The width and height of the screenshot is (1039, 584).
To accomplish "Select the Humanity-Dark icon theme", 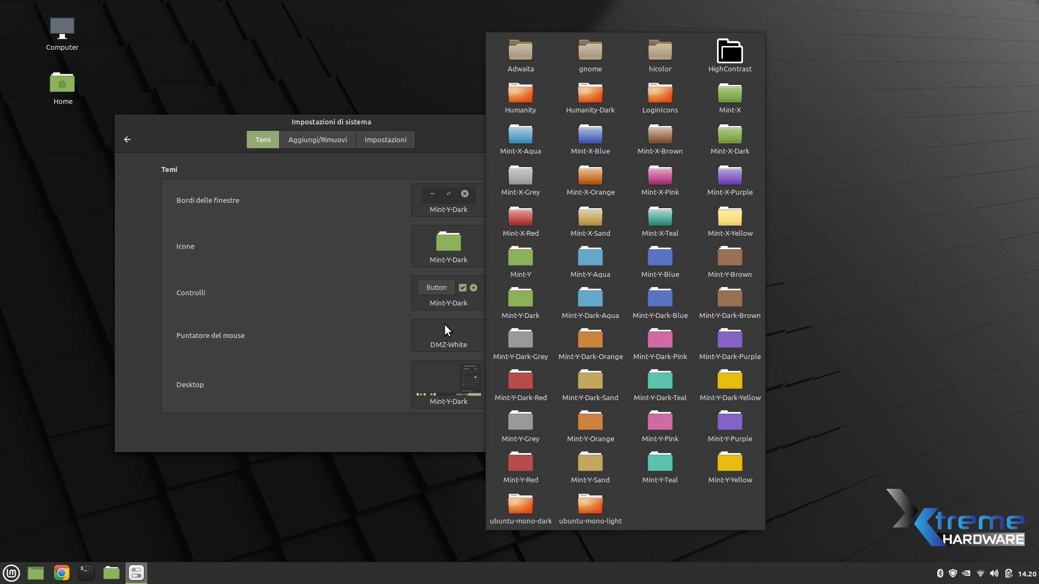I will [x=590, y=97].
